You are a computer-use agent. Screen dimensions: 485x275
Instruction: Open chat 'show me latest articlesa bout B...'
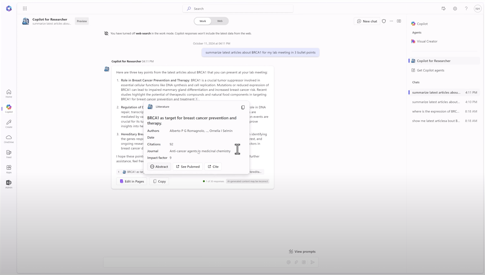click(x=444, y=121)
